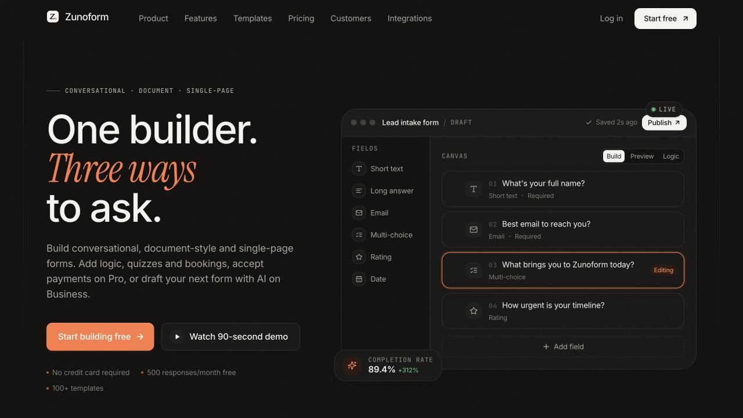
Task: Pick the Date calendar field icon
Action: [359, 279]
